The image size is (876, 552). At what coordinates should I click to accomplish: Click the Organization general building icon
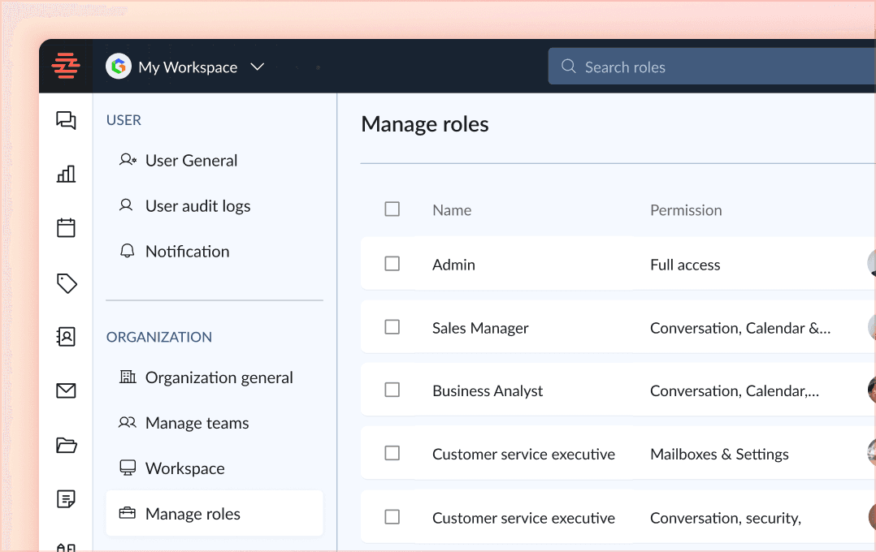tap(128, 377)
